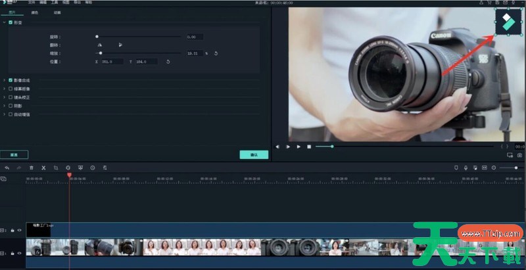The image size is (526, 270).
Task: Open the 文件 file menu
Action: [31, 3]
